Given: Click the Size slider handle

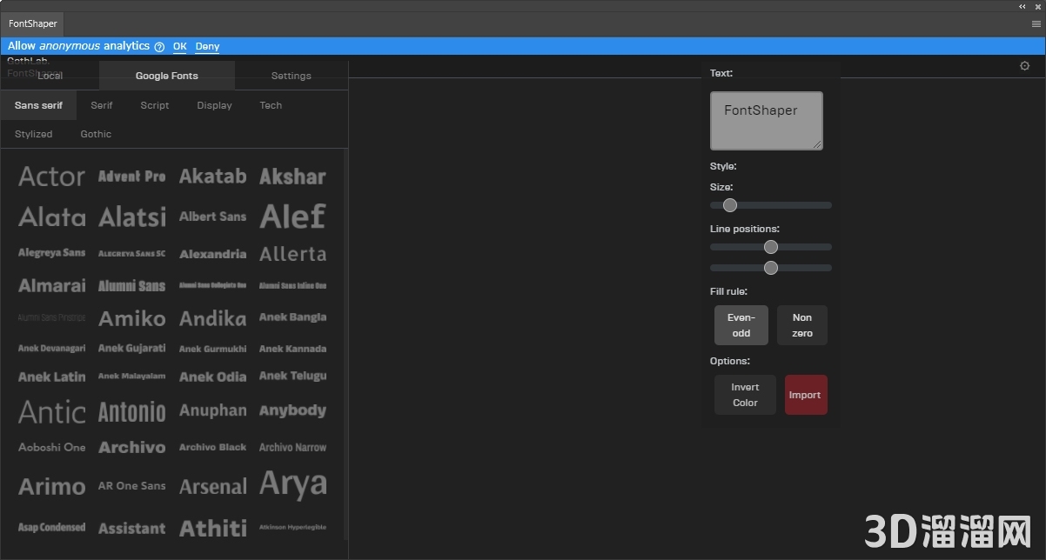Looking at the screenshot, I should point(729,205).
